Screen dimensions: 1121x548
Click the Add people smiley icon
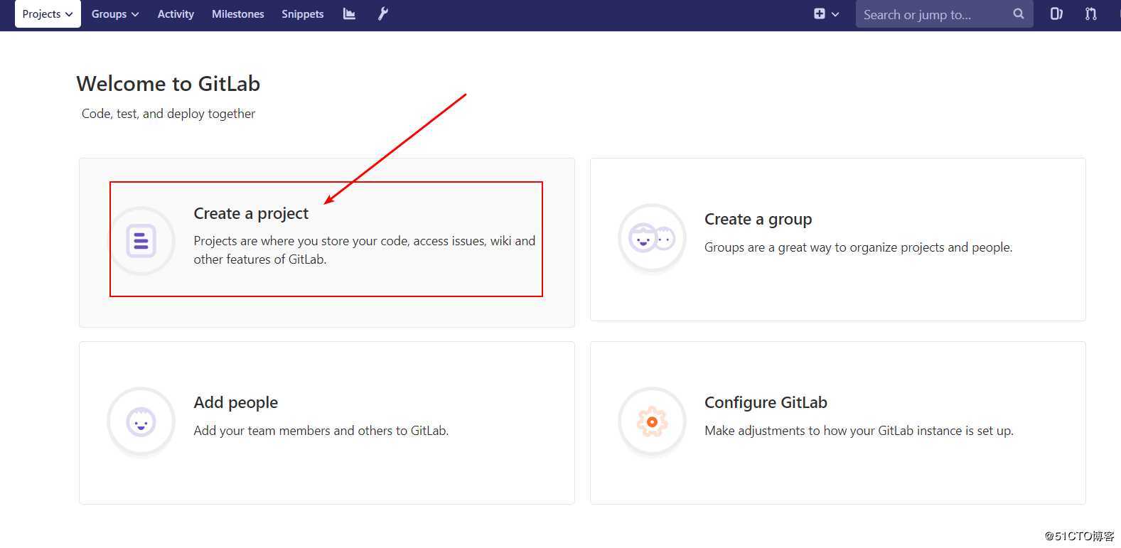click(141, 422)
